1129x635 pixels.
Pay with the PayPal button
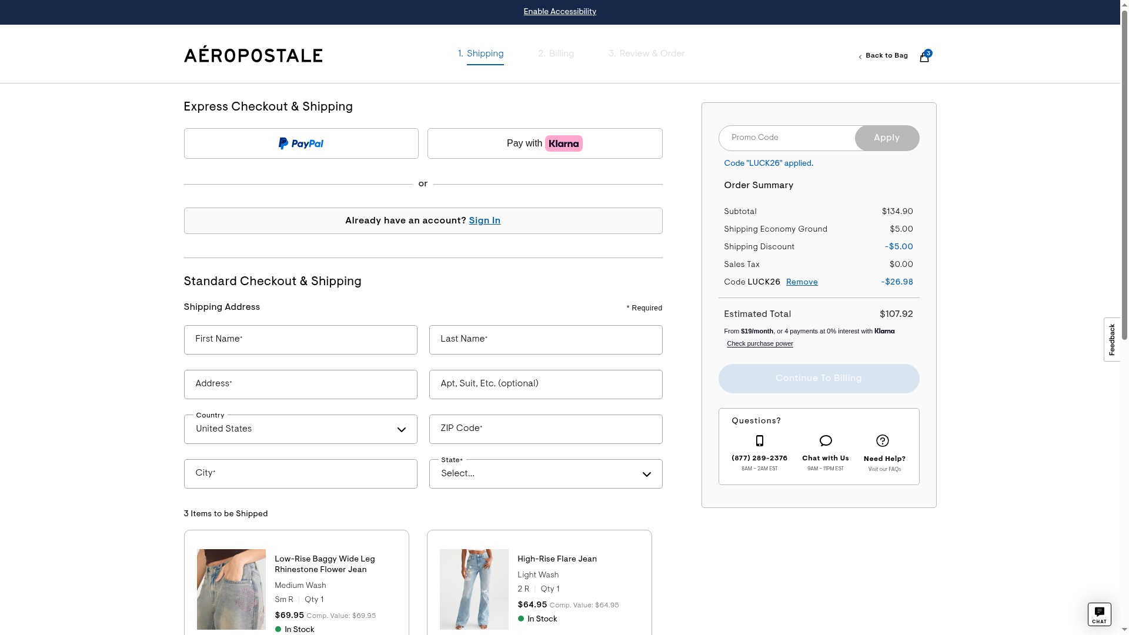(x=301, y=143)
